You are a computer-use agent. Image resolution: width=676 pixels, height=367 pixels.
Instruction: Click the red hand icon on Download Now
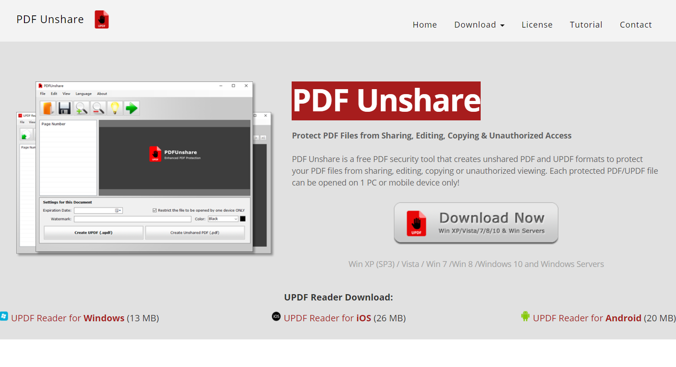tap(416, 223)
